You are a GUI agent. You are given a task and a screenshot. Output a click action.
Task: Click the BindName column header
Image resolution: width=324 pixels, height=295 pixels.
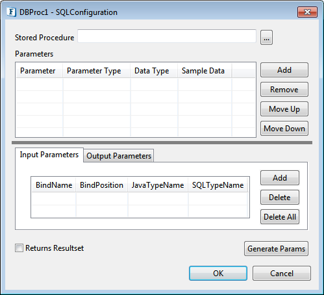(x=54, y=185)
